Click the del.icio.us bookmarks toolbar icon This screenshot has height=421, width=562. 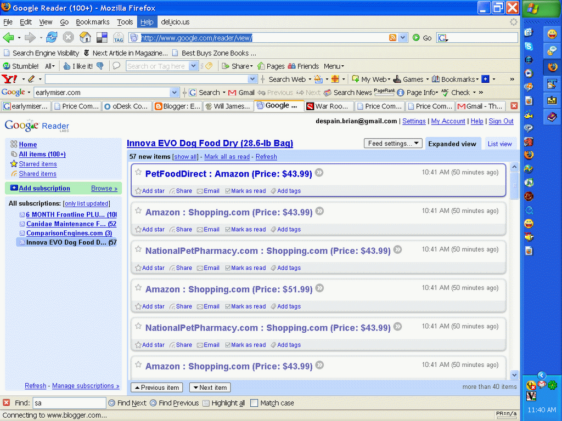[102, 37]
